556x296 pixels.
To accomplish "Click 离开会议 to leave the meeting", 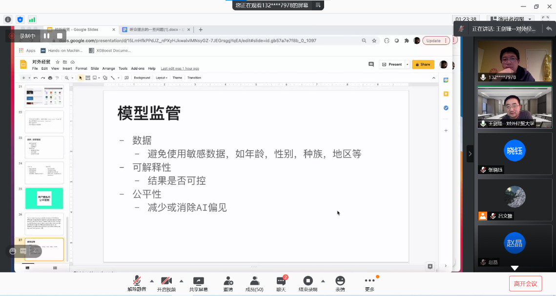I will 525,283.
